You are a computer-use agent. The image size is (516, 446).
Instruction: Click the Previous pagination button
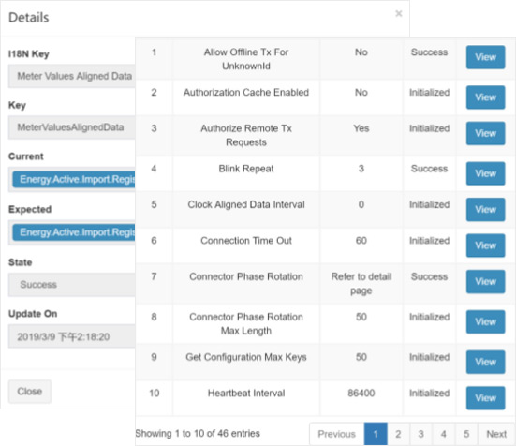(x=336, y=434)
